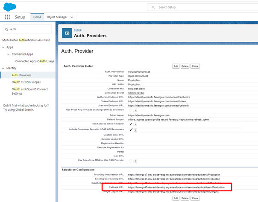The image size is (258, 202).
Task: Click the Setup app name label
Action: [20, 17]
